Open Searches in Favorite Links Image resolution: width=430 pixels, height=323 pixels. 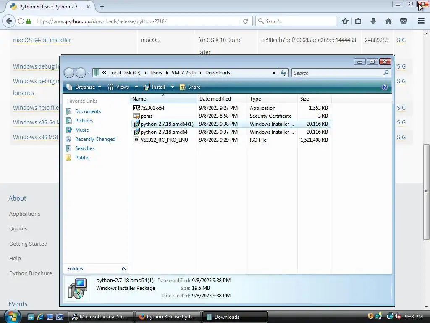[85, 148]
